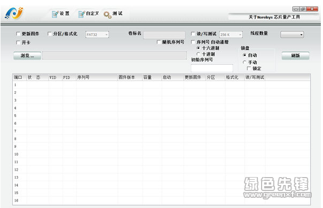Click the 初始序列号 input field
323x208 pixels.
pyautogui.click(x=212, y=68)
